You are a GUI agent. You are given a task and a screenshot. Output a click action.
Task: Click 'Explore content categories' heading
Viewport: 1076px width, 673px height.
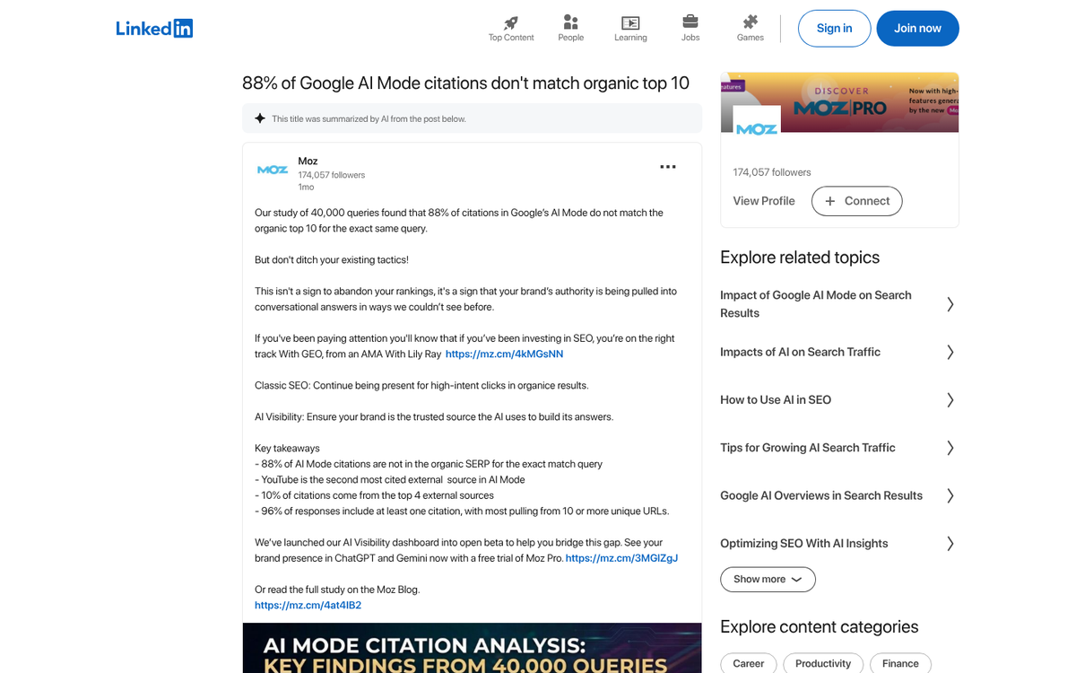tap(820, 627)
